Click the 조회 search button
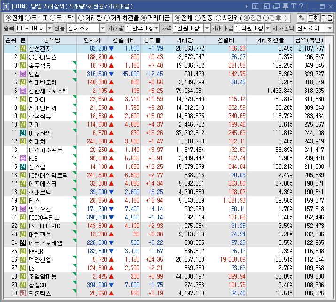Viewport: 336px width, 302px height. click(x=313, y=18)
